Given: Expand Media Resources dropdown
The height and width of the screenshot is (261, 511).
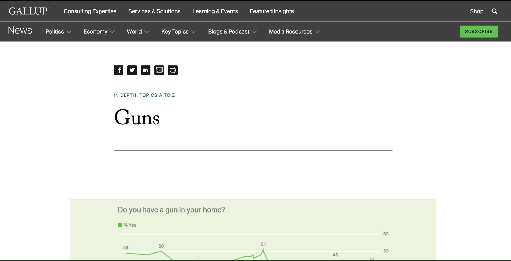Looking at the screenshot, I should 294,32.
